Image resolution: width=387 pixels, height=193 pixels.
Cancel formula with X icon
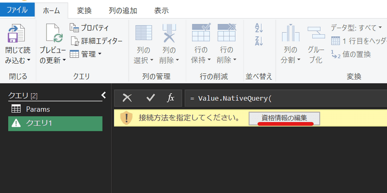click(127, 98)
